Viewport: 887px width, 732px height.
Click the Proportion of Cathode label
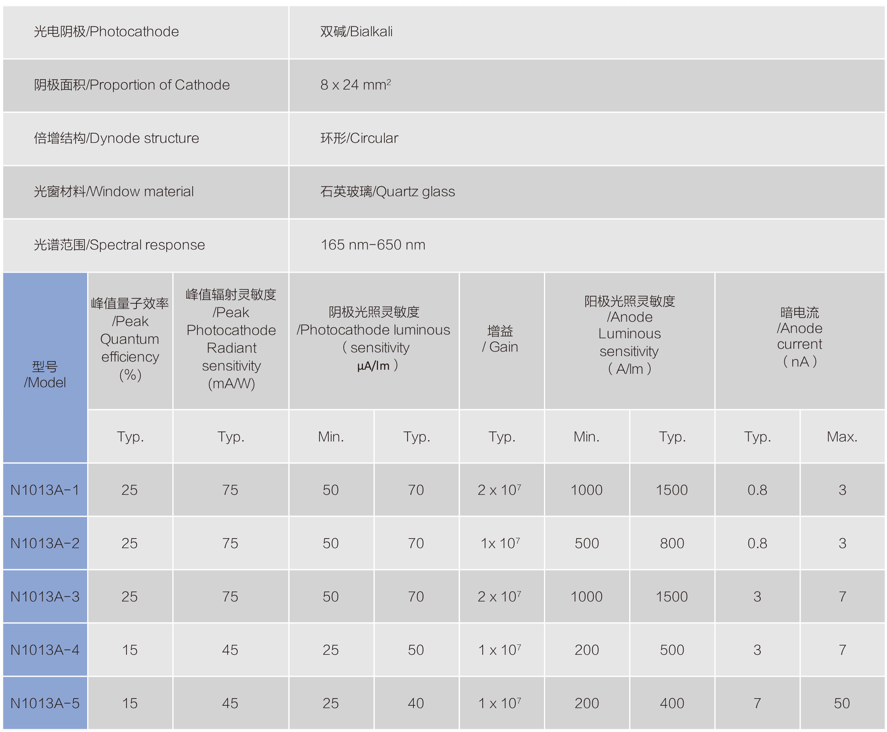(132, 85)
